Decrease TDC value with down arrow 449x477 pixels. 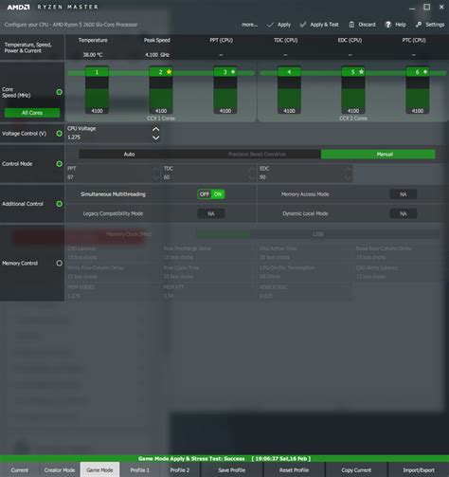[x=252, y=177]
